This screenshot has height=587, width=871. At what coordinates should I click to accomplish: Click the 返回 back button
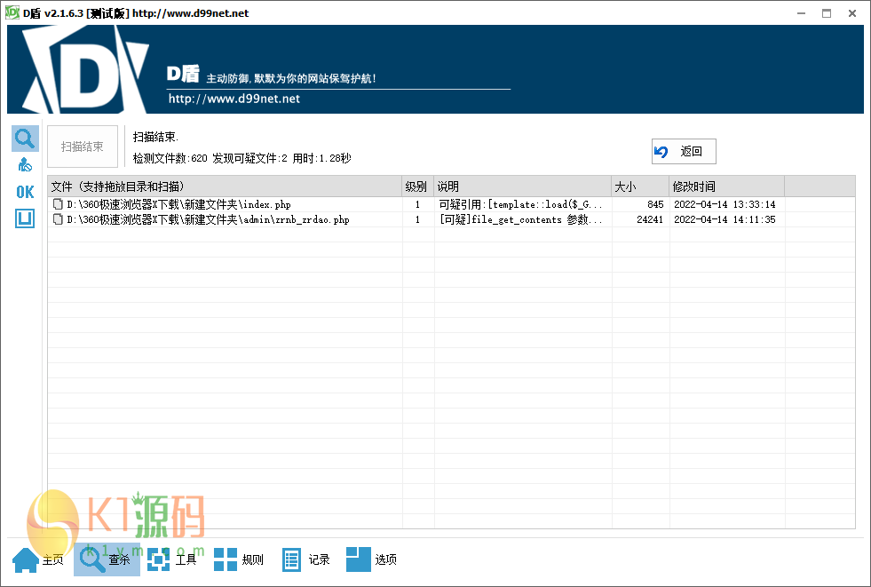click(x=684, y=152)
